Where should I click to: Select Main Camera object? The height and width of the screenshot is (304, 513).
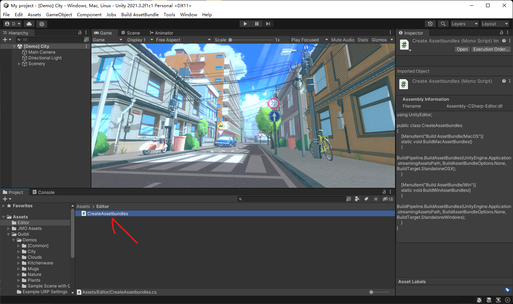42,52
